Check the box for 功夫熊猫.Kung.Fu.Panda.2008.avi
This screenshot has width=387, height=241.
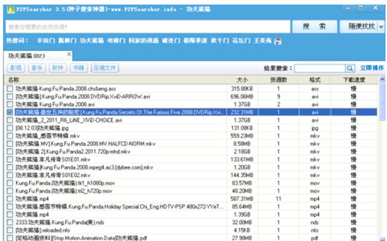click(x=10, y=104)
